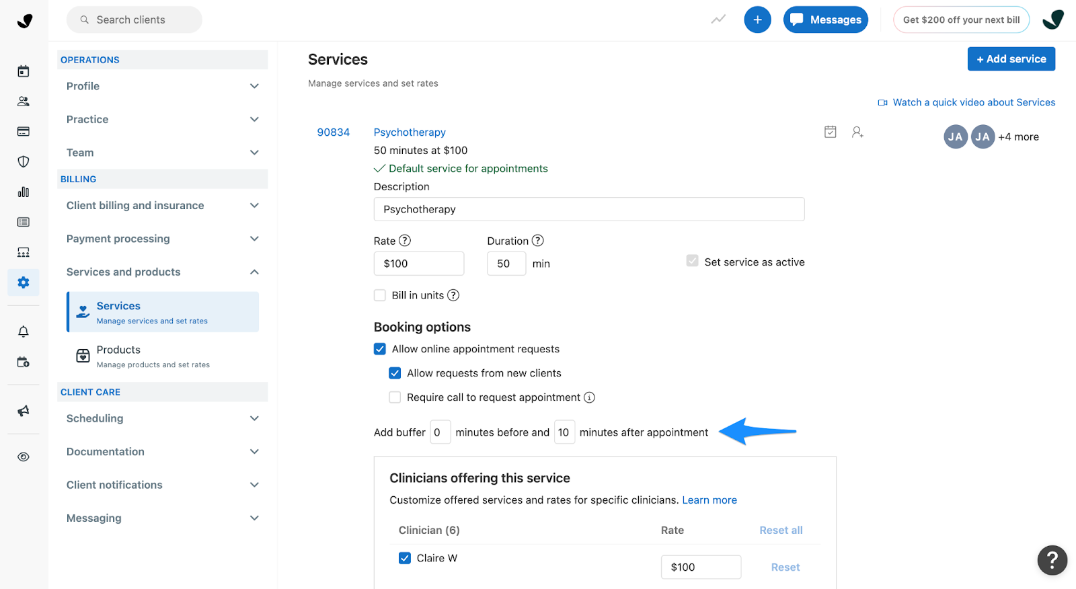The image size is (1076, 589).
Task: Toggle Allow online appointment requests checkbox
Action: 380,349
